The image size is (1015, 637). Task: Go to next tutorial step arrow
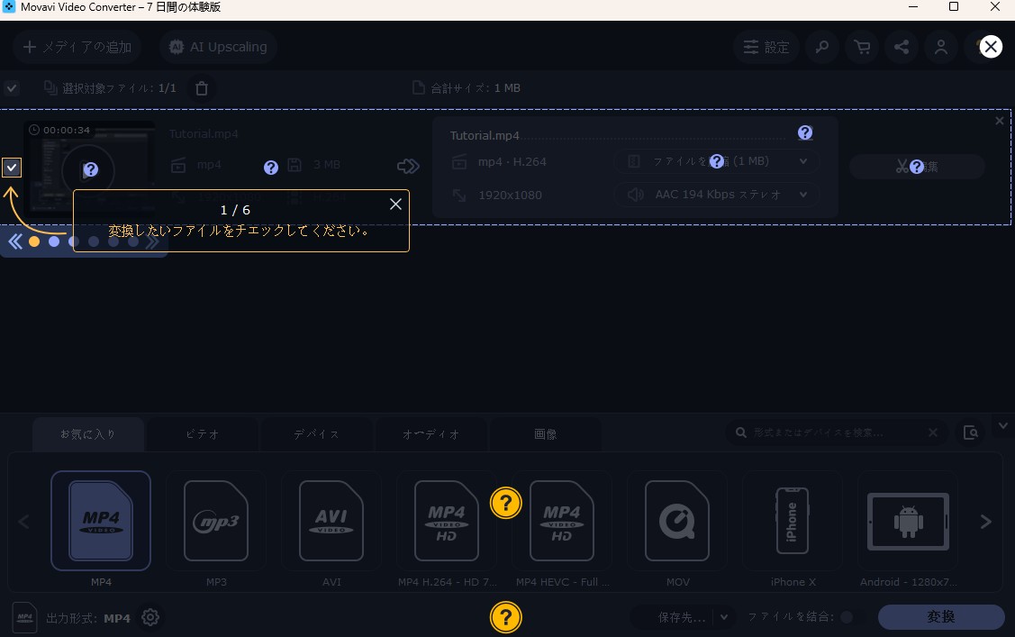[152, 242]
